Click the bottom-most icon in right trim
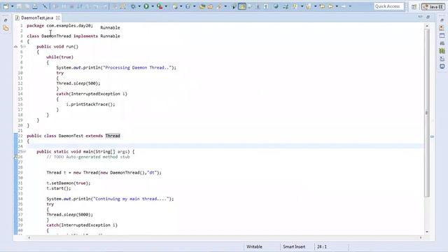This screenshot has height=252, width=448. click(x=442, y=66)
